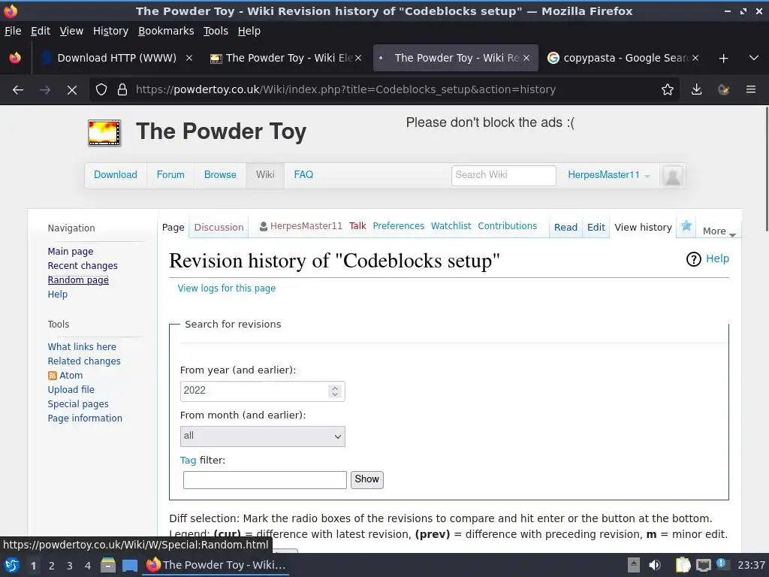Screen dimensions: 769x577
Task: Go back with the browser back arrow
Action: [18, 90]
